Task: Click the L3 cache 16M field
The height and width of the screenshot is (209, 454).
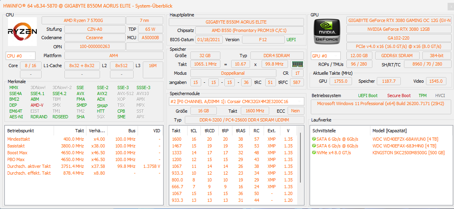Action: 153,70
